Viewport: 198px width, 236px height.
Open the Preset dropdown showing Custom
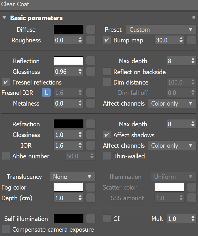pos(161,29)
